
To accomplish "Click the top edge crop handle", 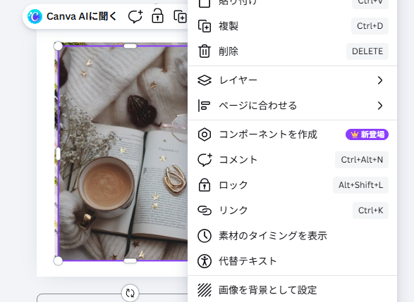I will click(x=130, y=46).
